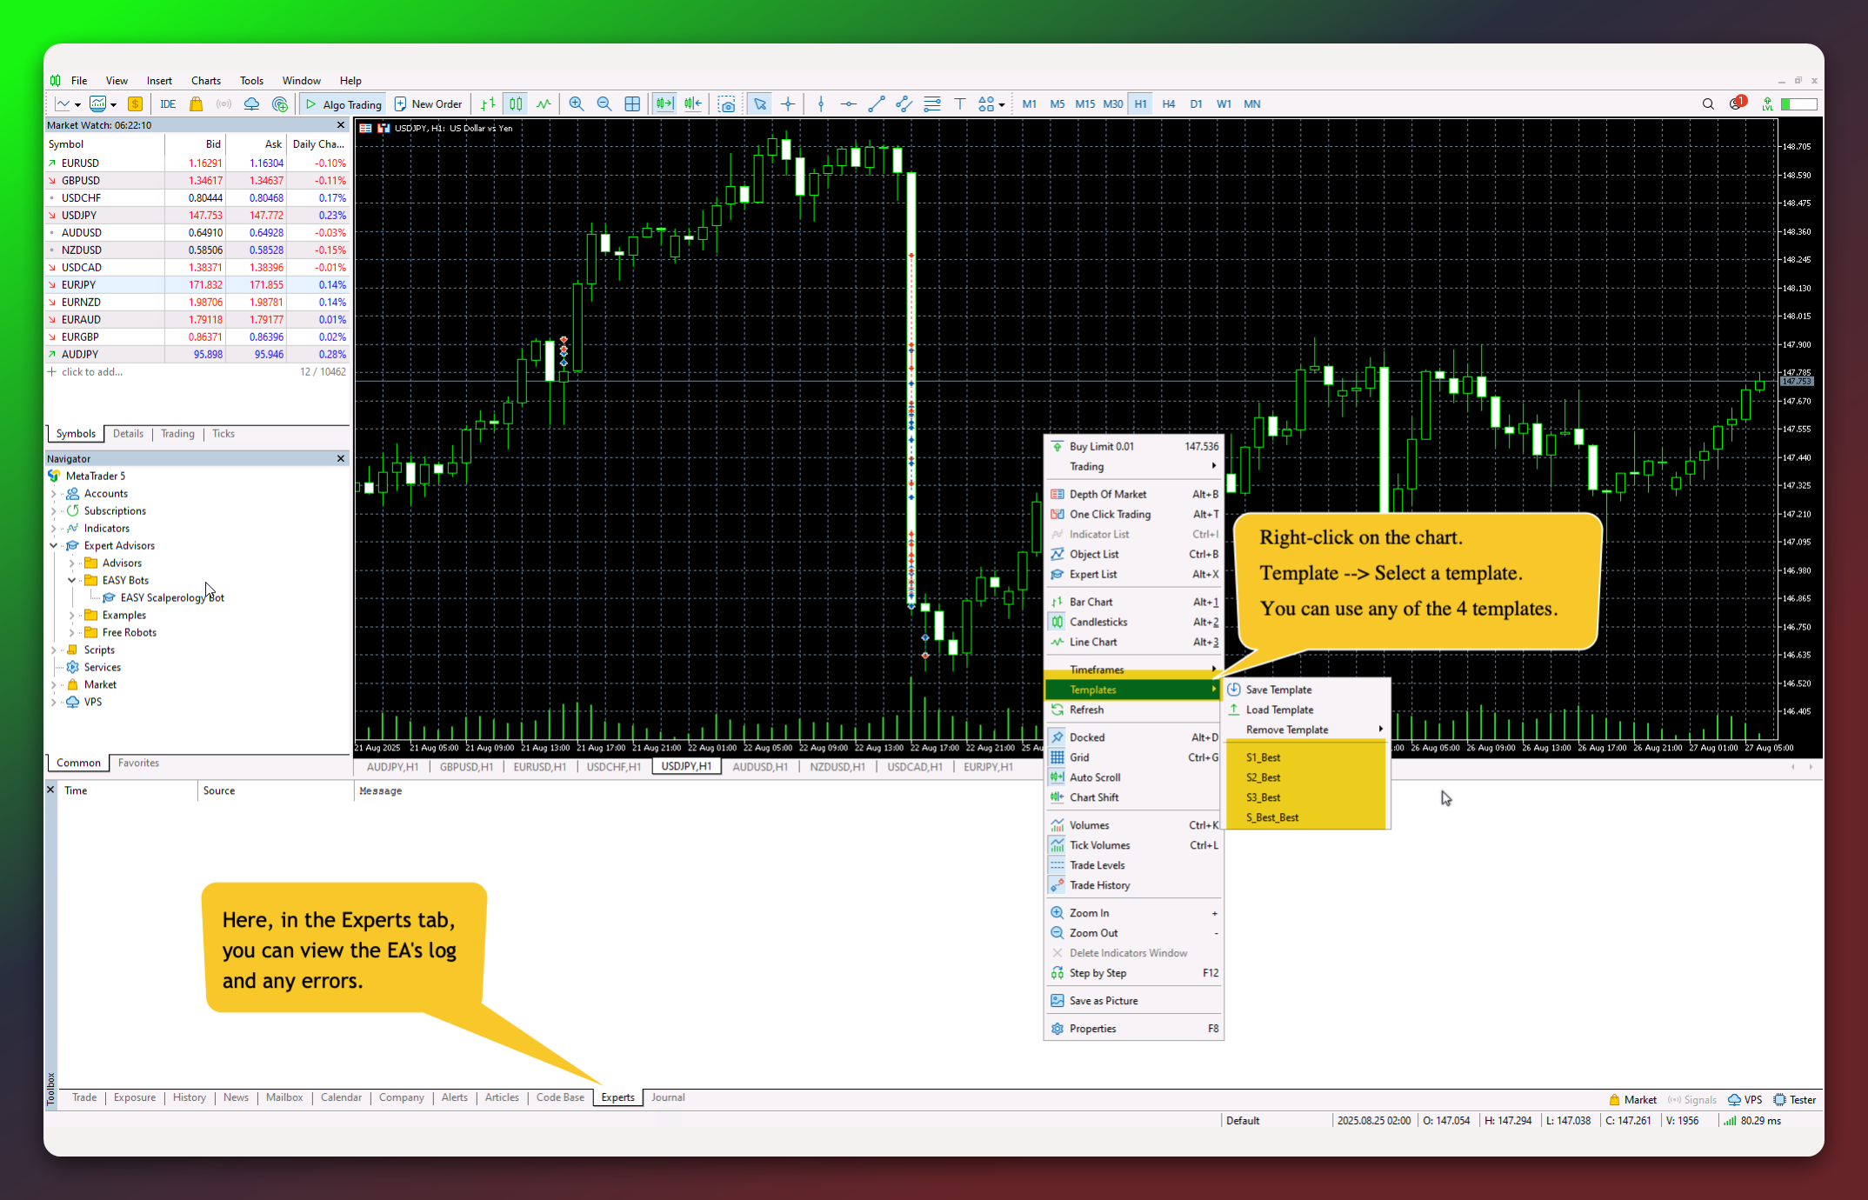Select the trendline drawing tool

[877, 104]
